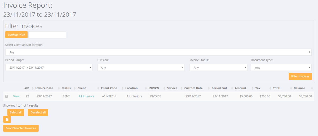Open the Select Client and/or location dropdown
Screen dimensions: 318x136
158,52
